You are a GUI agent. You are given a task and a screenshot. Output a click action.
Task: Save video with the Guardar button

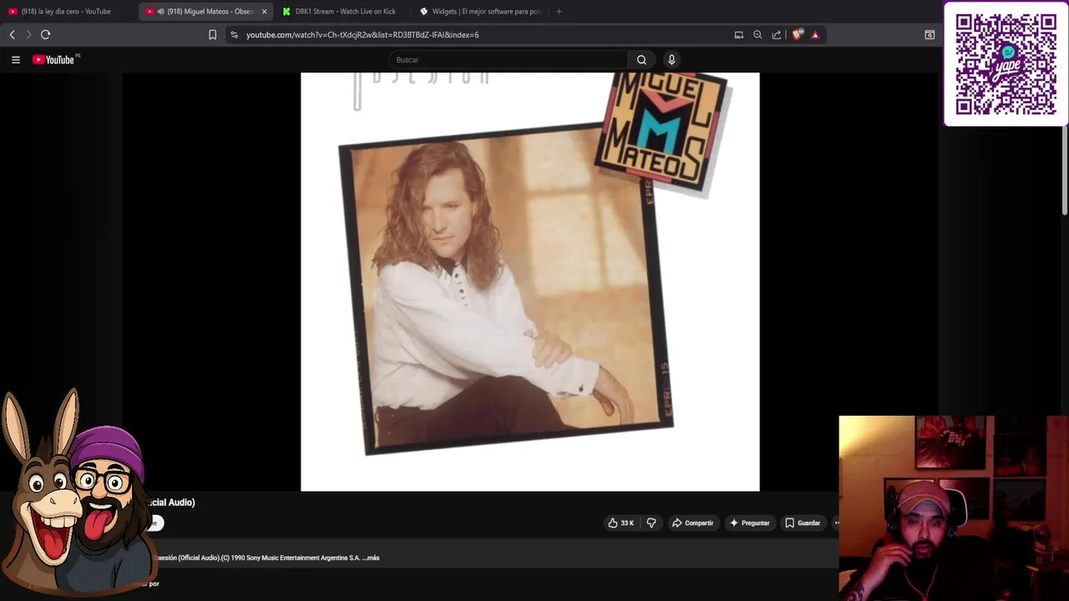point(803,523)
